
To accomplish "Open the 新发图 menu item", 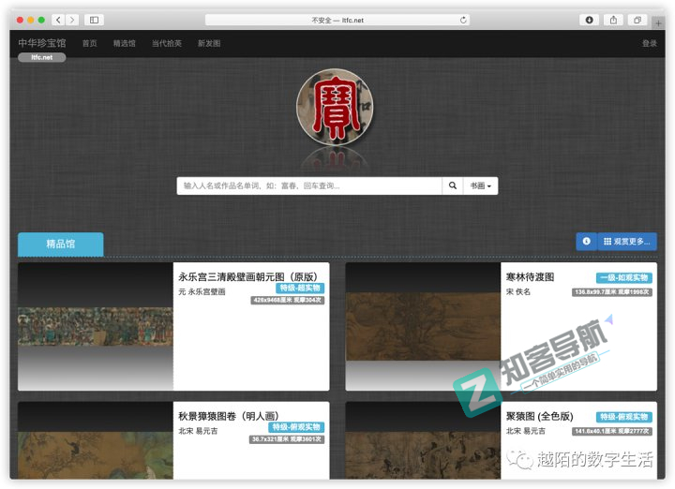I will (x=209, y=43).
